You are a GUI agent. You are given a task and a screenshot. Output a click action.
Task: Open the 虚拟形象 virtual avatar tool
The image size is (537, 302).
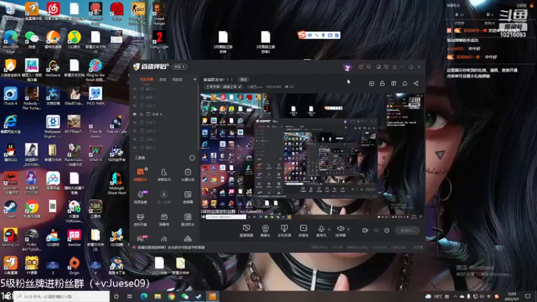coord(140,220)
